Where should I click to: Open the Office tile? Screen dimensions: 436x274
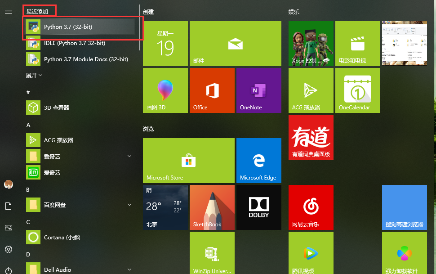pyautogui.click(x=212, y=90)
